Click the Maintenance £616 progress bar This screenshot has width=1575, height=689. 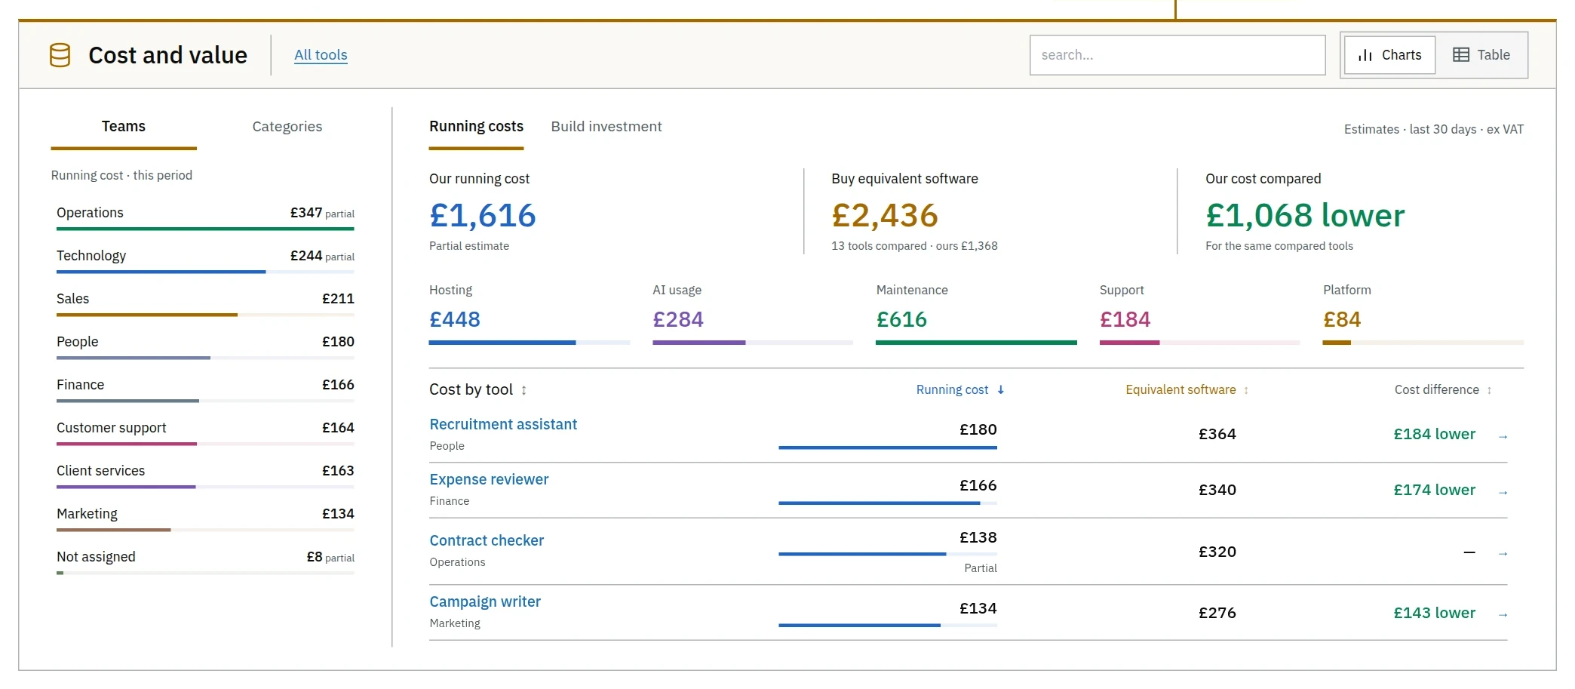[976, 343]
